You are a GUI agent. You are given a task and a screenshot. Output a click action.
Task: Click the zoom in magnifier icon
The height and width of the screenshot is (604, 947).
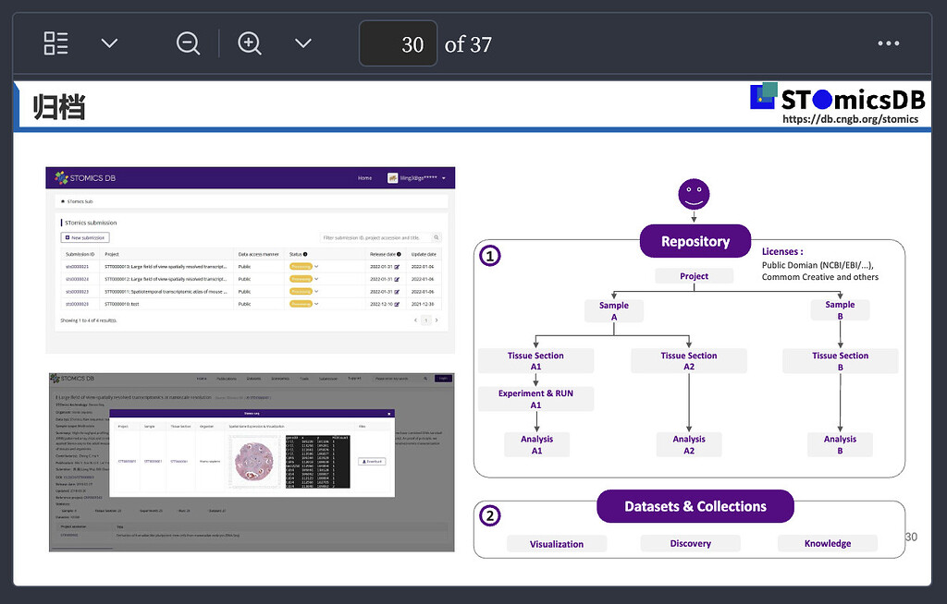[x=250, y=43]
